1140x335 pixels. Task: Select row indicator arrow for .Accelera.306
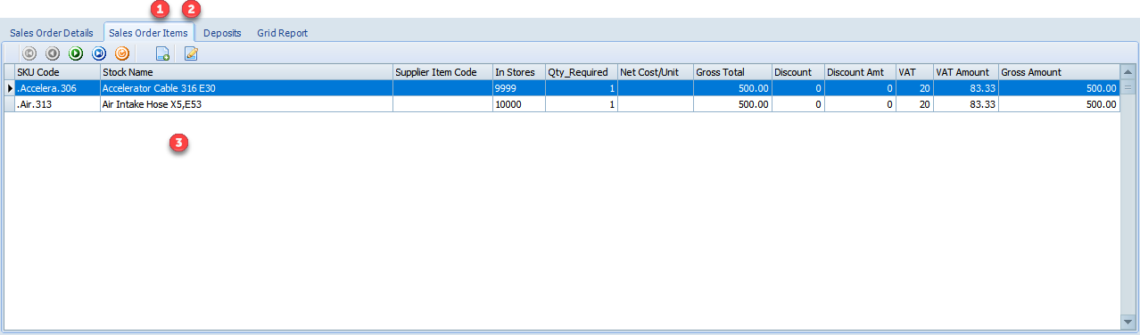pyautogui.click(x=10, y=88)
